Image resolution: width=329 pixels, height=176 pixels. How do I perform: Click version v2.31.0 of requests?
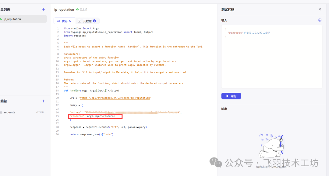coord(40,112)
